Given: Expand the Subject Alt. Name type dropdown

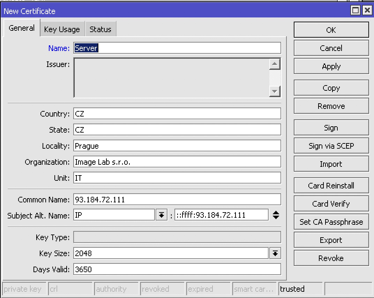Looking at the screenshot, I should 161,215.
